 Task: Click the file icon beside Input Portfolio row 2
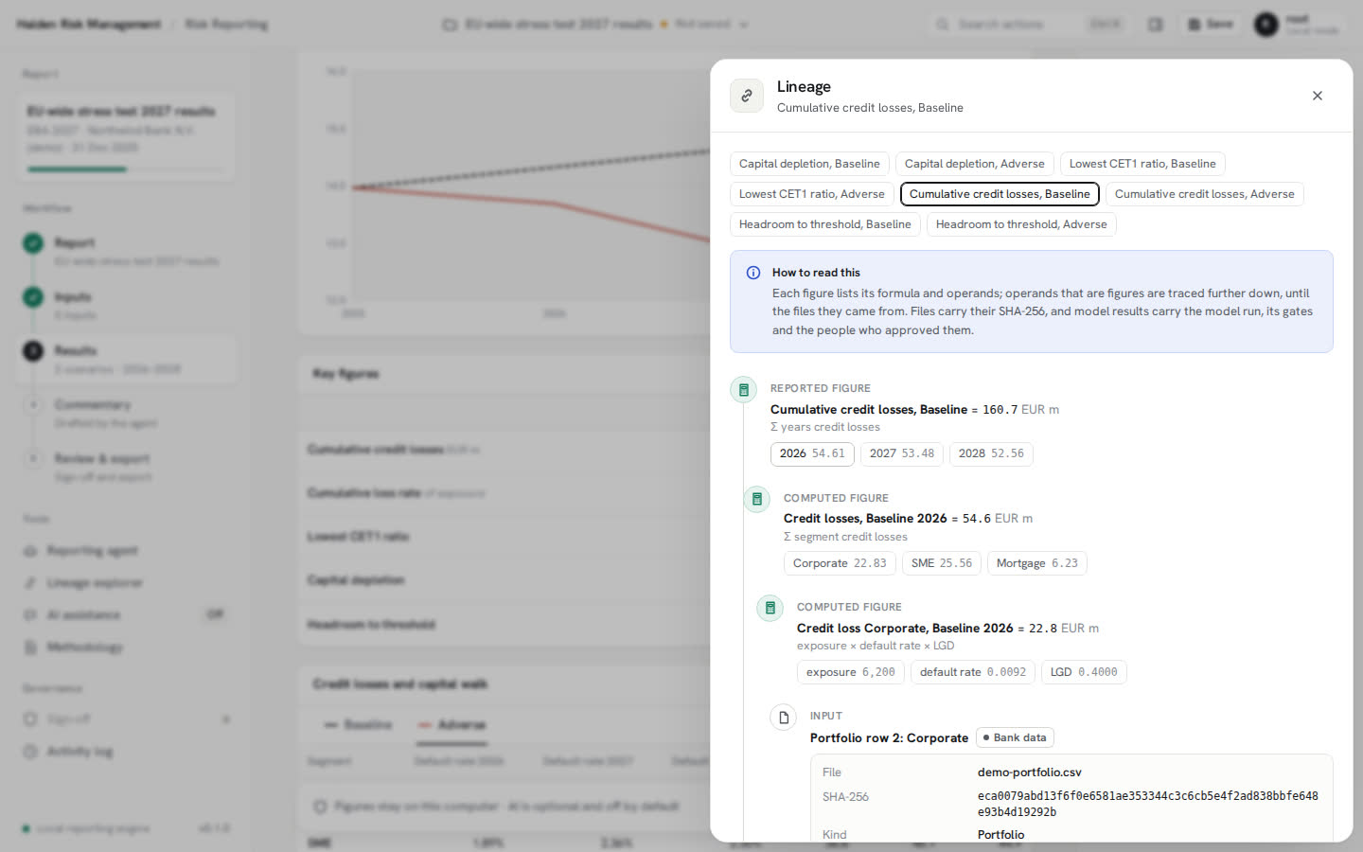[784, 718]
